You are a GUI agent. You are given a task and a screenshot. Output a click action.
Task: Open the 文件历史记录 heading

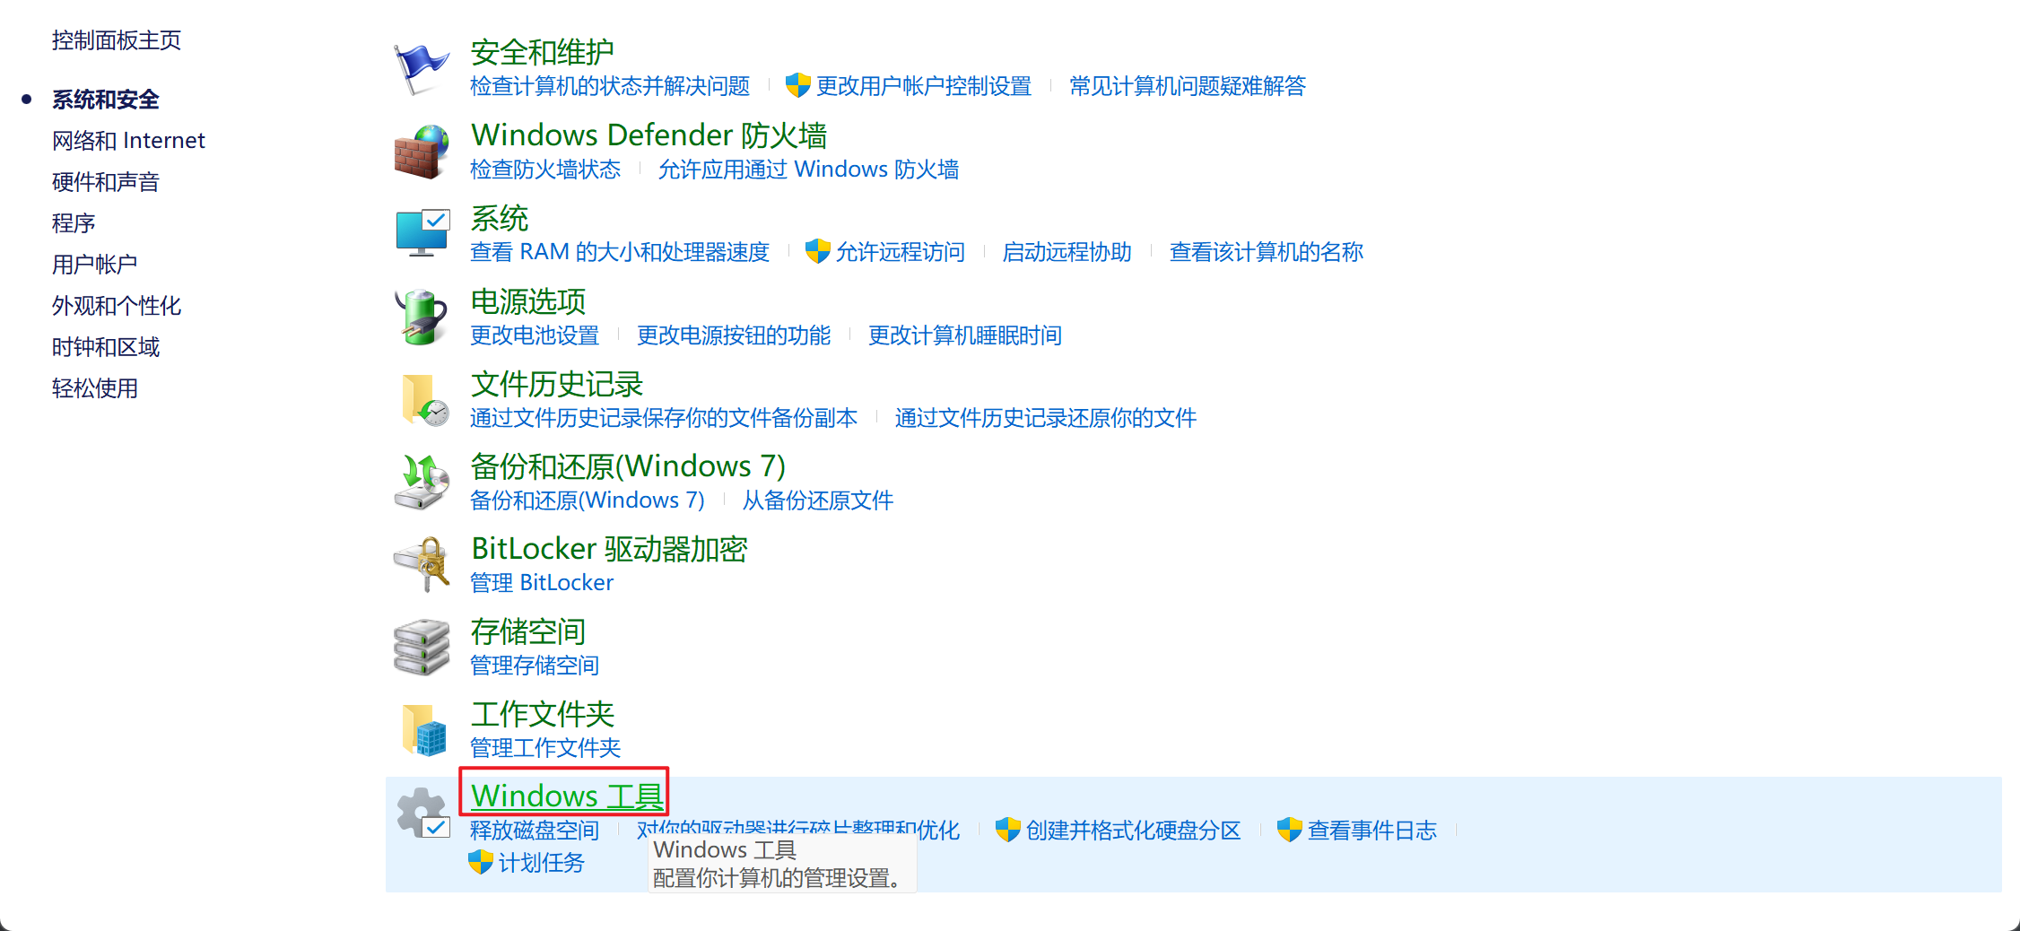point(557,383)
